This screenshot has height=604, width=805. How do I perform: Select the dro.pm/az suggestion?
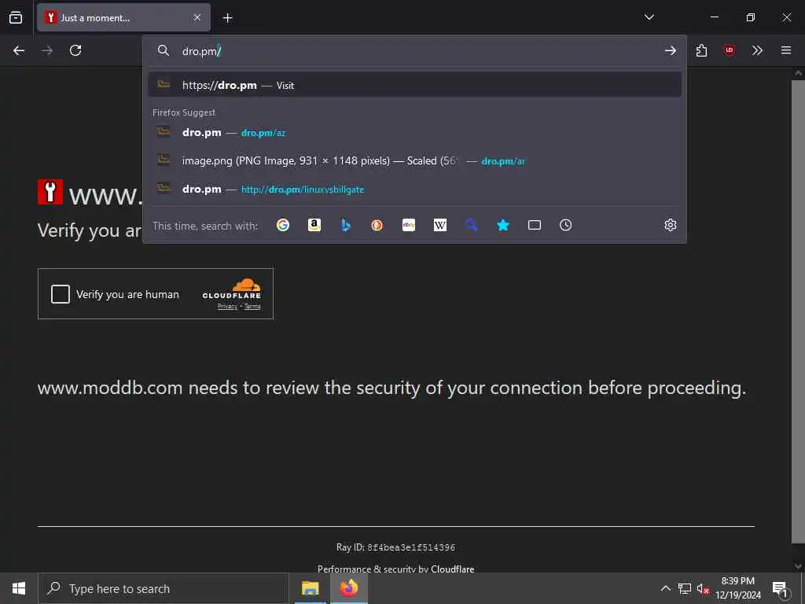(415, 132)
